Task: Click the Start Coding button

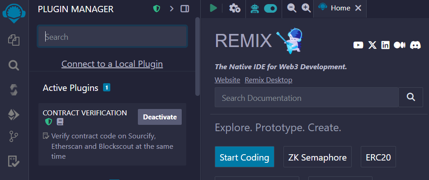Action: (244, 157)
